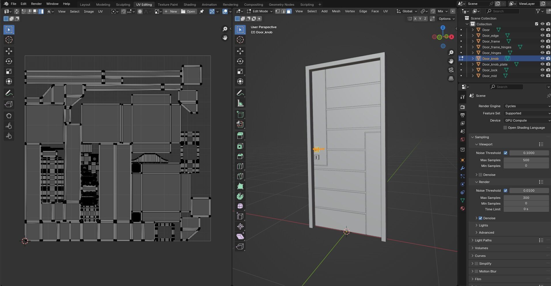
Task: Hide Door_edge object in viewport
Action: coord(542,36)
